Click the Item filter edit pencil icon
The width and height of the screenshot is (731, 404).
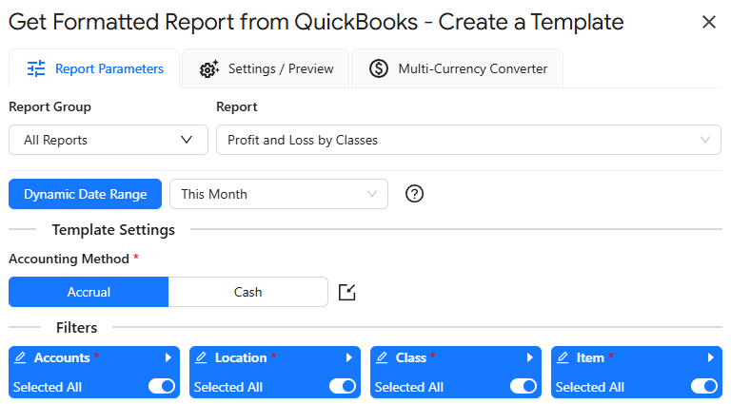(563, 357)
